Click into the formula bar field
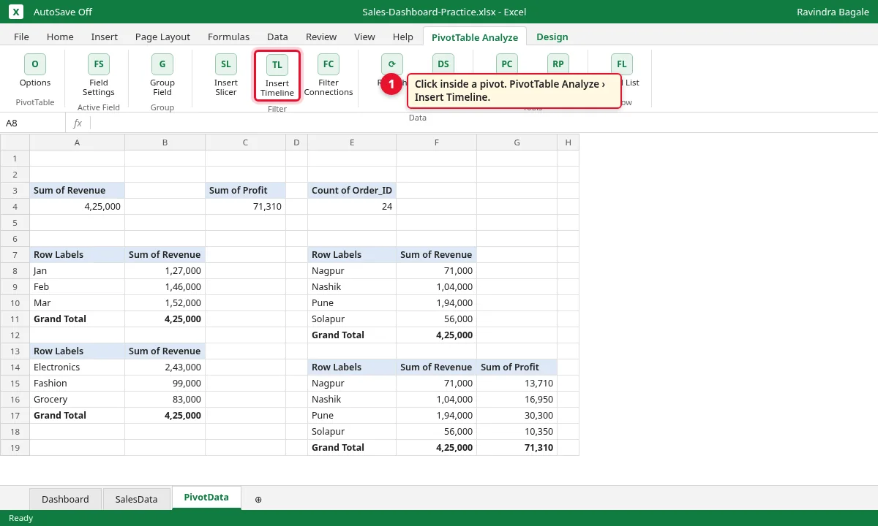878x526 pixels. [483, 123]
